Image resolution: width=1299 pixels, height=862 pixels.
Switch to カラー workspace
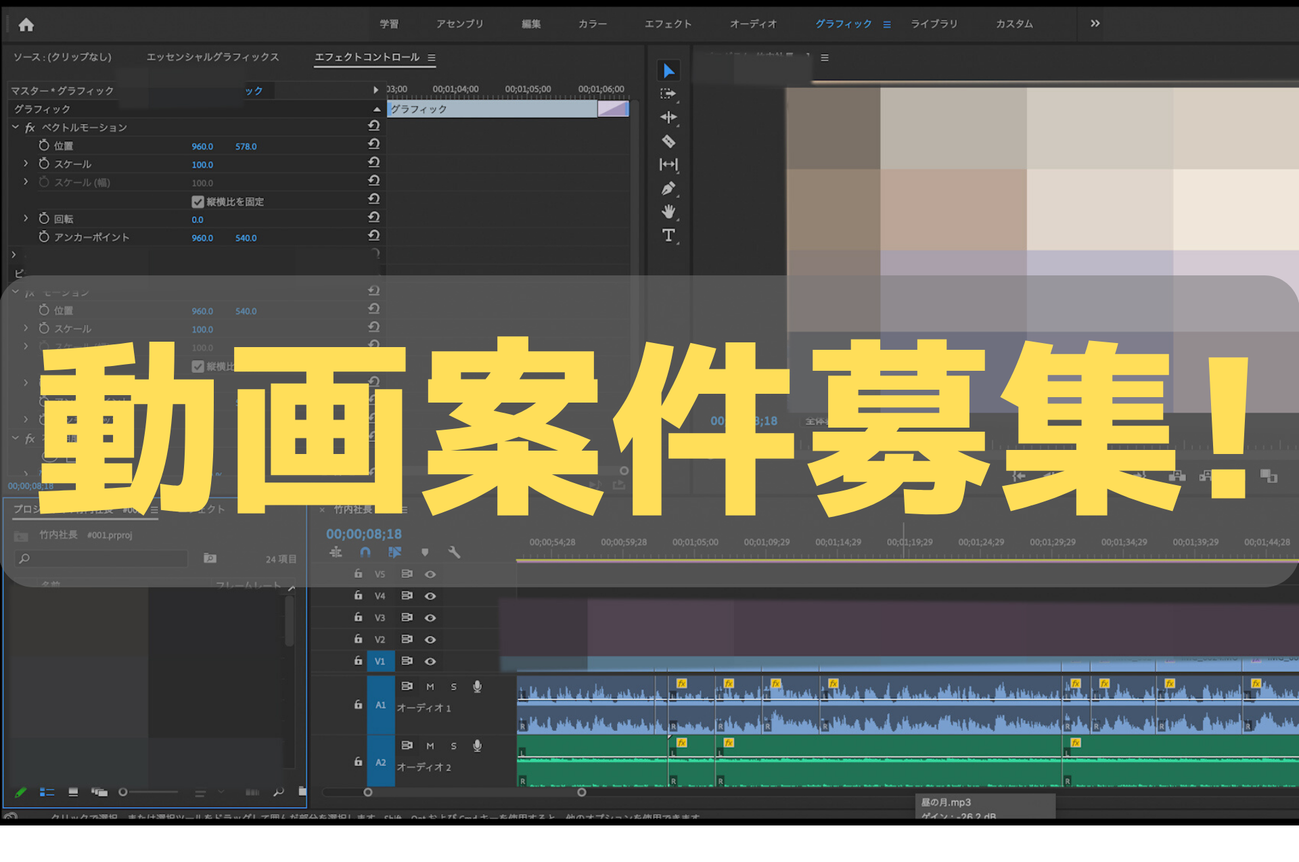(593, 24)
